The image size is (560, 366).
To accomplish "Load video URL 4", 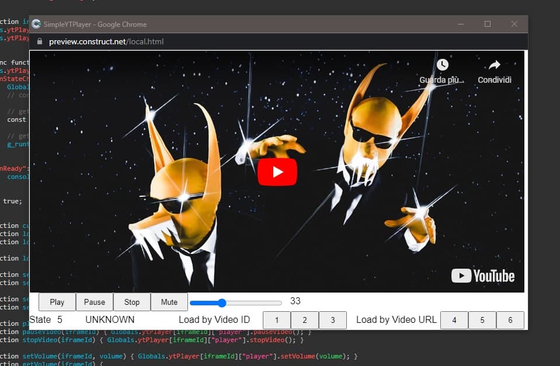I will pyautogui.click(x=454, y=320).
